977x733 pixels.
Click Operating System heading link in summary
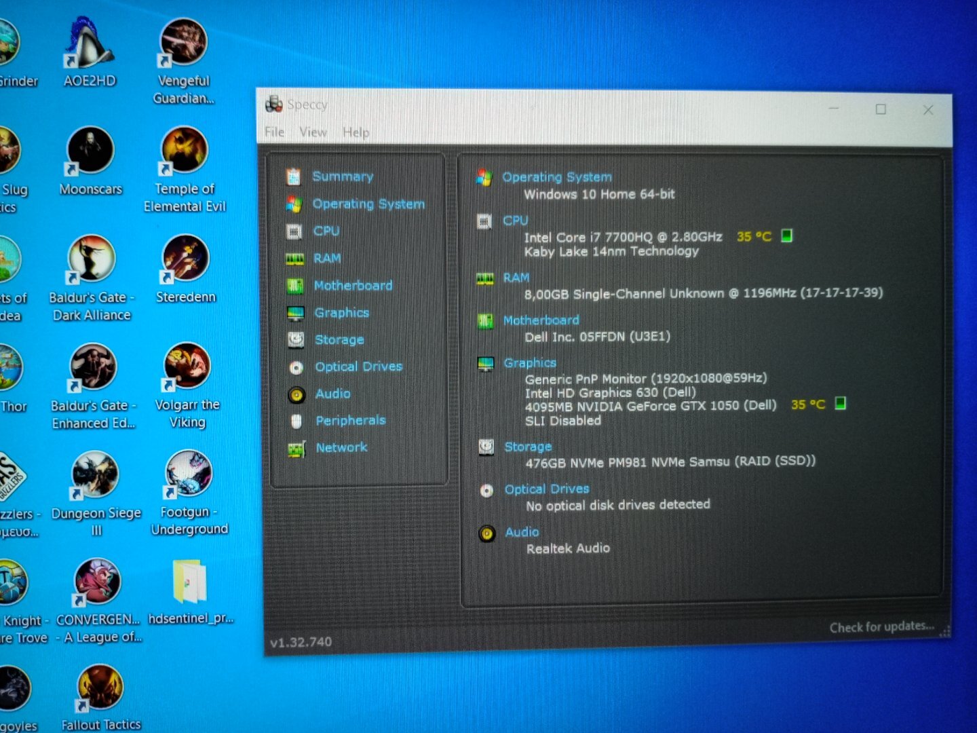click(557, 177)
